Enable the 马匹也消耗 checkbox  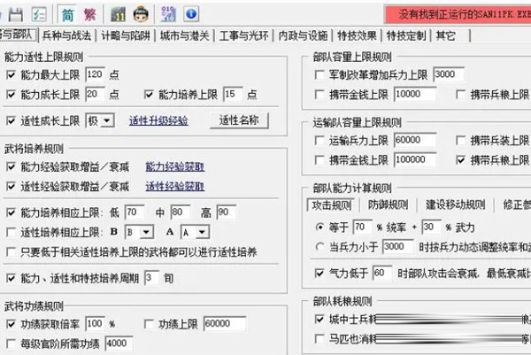pos(319,338)
